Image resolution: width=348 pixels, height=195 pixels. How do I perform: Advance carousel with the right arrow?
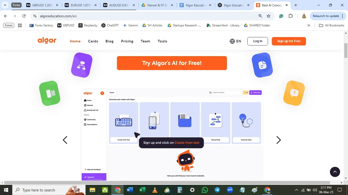(279, 140)
